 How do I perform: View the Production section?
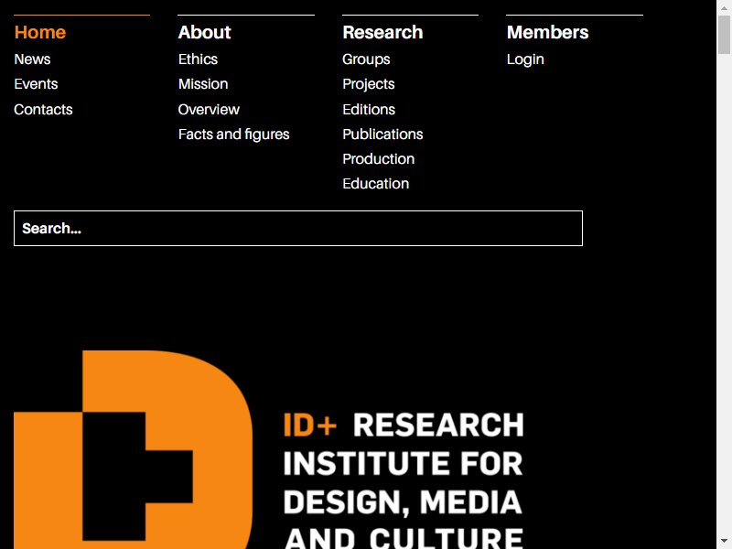coord(379,159)
